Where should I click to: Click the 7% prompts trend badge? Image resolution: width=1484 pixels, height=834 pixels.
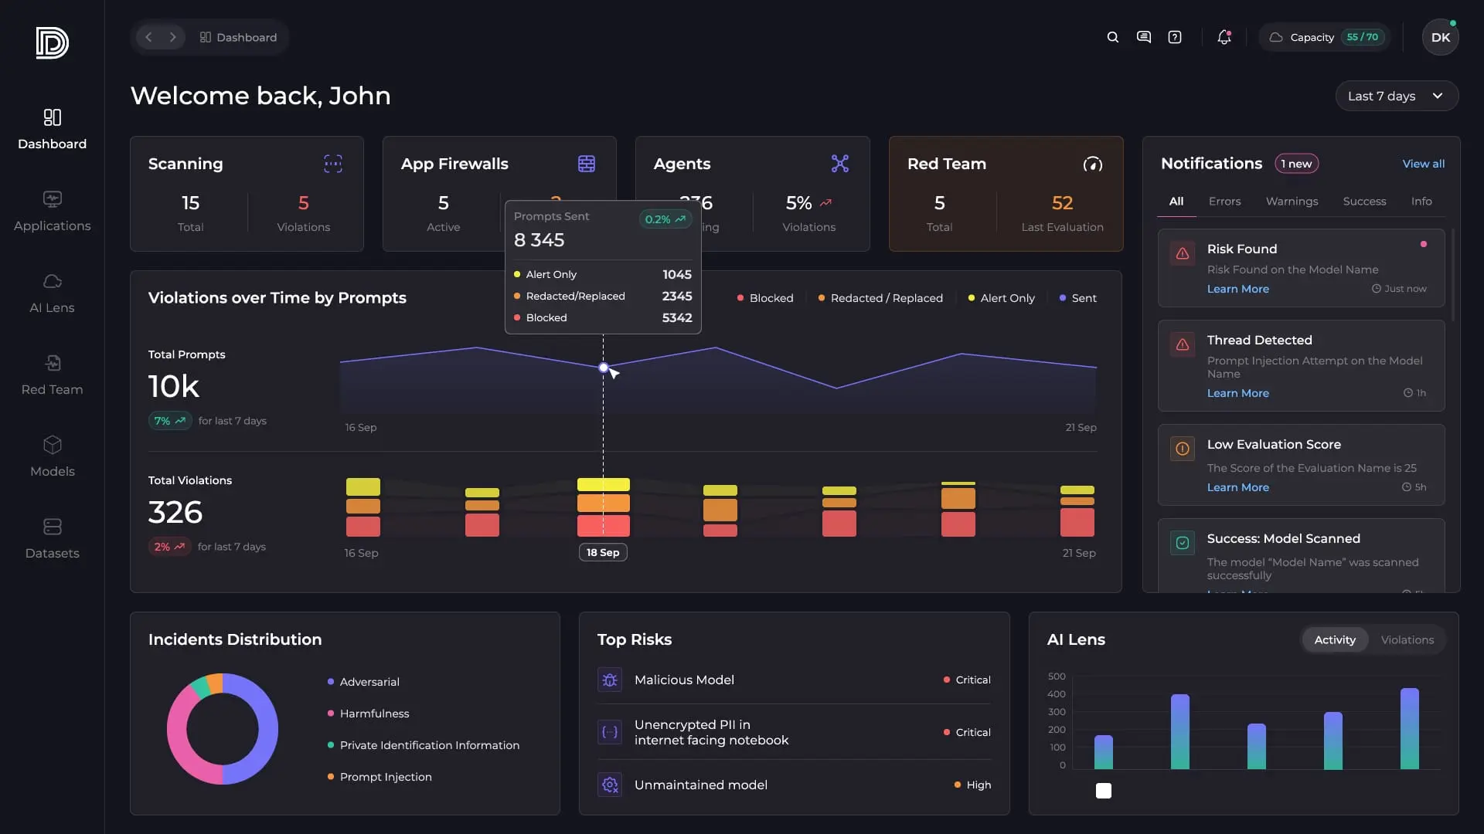170,421
